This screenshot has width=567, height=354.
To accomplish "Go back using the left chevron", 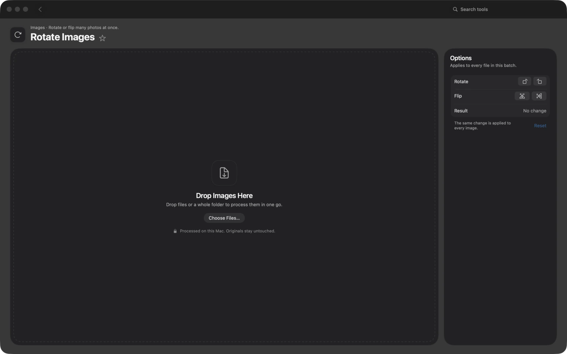I will click(40, 9).
